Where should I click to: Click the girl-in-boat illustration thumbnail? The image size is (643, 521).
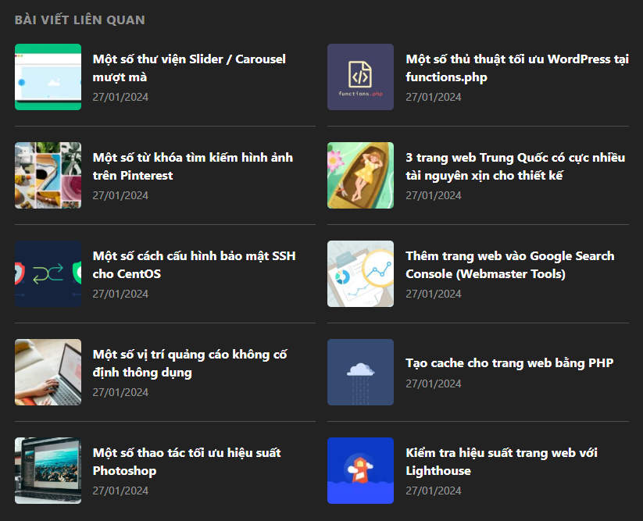pos(360,176)
